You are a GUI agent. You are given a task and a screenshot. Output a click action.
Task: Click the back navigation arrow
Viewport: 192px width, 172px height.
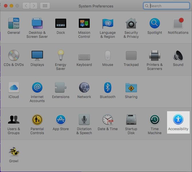pyautogui.click(x=26, y=6)
